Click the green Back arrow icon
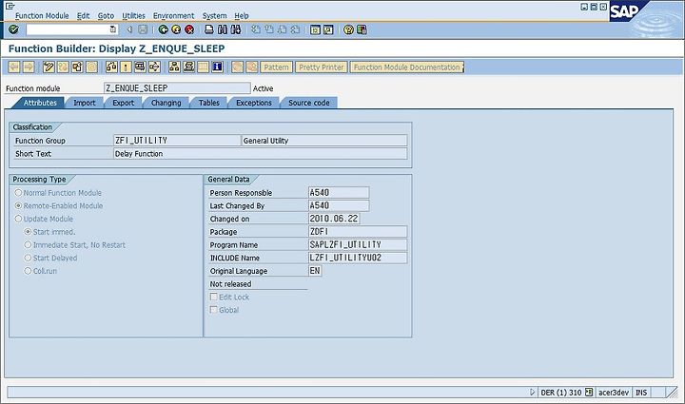Image resolution: width=685 pixels, height=404 pixels. (164, 29)
